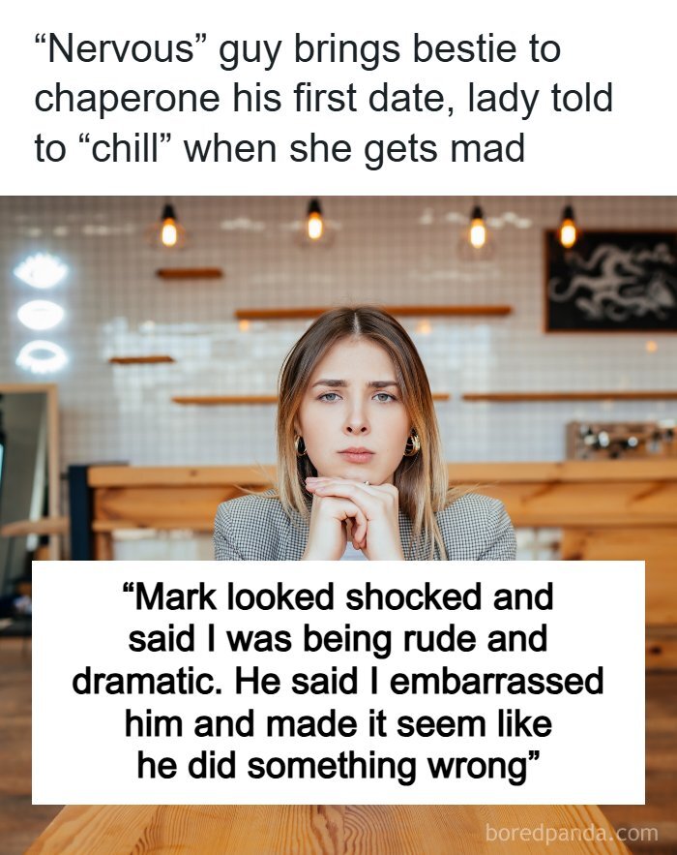Screen dimensions: 677x855
Task: Click the boredpanda.com watermark
Action: click(x=572, y=833)
